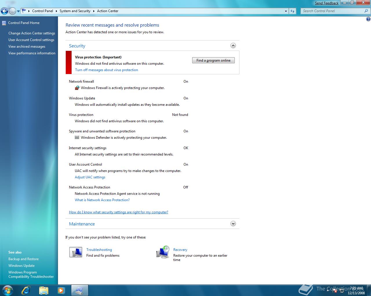Click 'Spyware and unwanted software protection' label
This screenshot has width=371, height=296.
[x=102, y=131]
